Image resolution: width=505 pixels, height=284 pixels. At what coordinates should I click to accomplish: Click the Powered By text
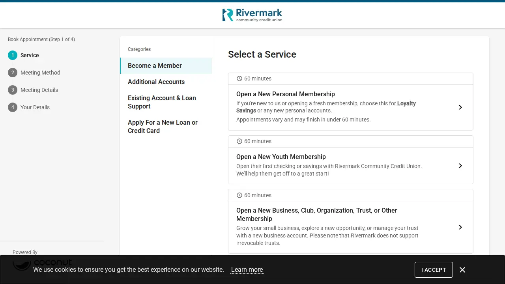point(25,252)
